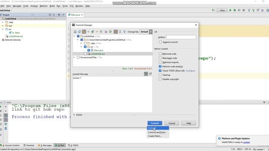Click into the Author input field
Viewport: 269px width, 151px height.
tap(181, 37)
